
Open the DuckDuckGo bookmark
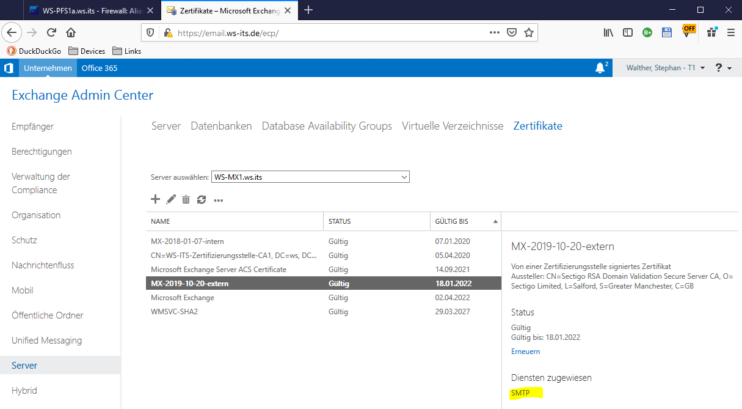(34, 51)
